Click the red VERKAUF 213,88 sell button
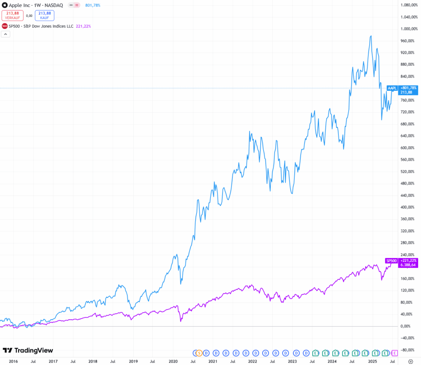This screenshot has height=365, width=421. coord(13,15)
